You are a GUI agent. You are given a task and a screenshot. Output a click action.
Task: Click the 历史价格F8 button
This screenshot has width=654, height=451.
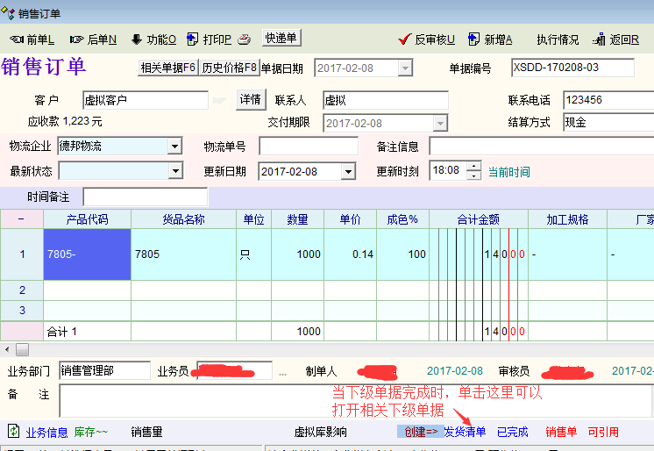[230, 68]
